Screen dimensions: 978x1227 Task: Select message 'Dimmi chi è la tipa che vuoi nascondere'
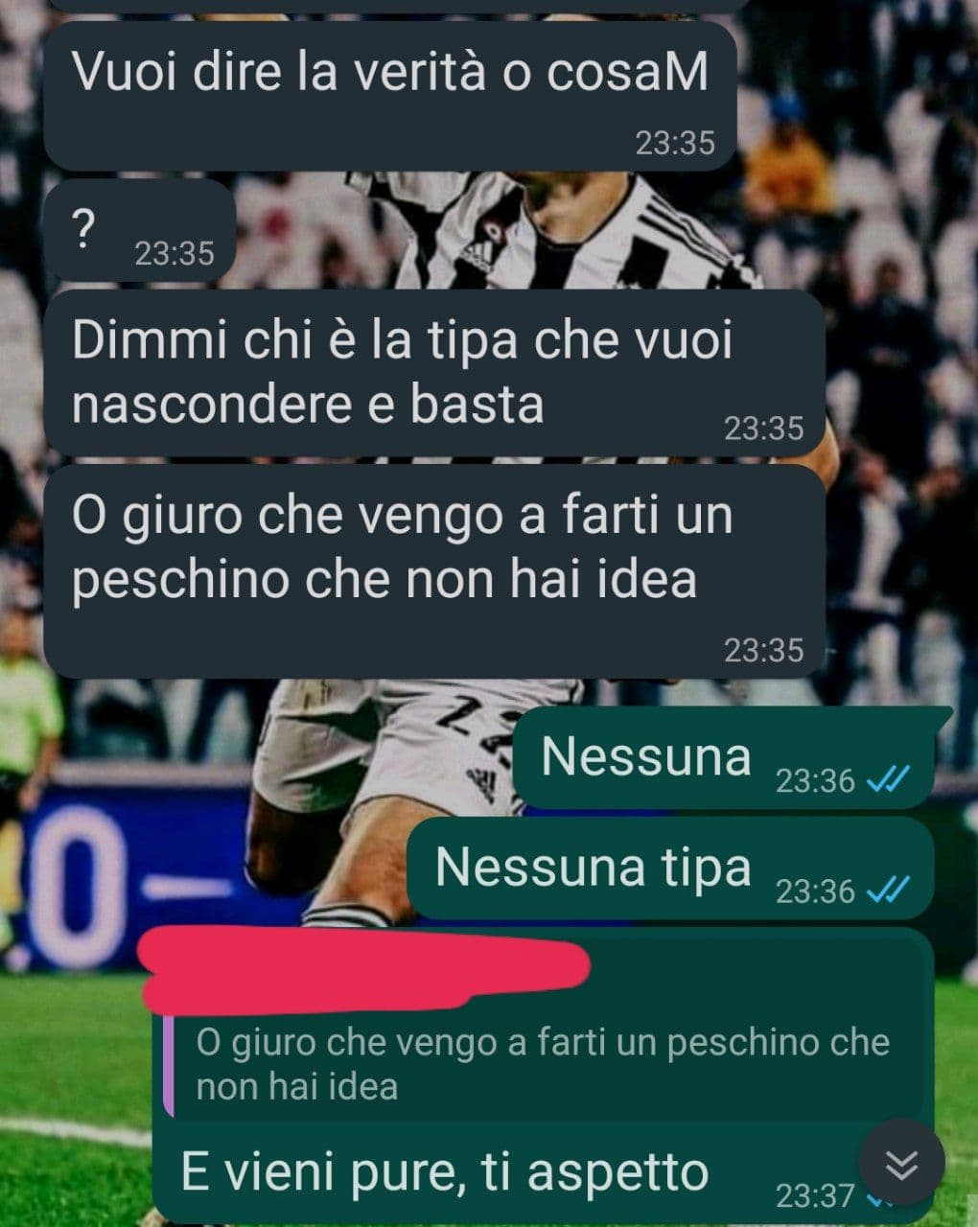click(434, 373)
